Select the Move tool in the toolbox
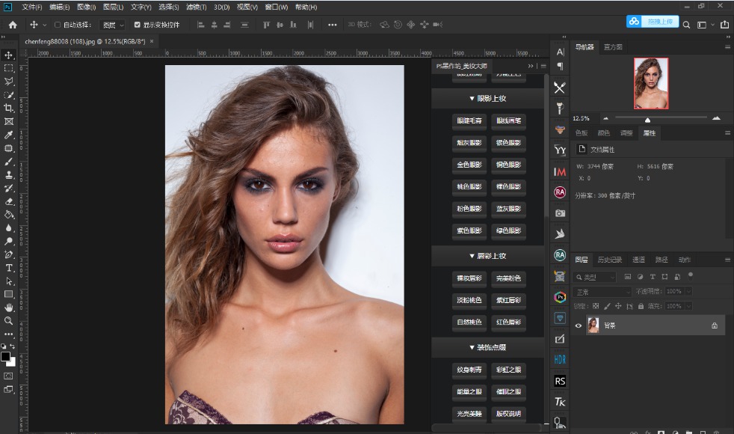Viewport: 734px width, 434px height. pyautogui.click(x=8, y=55)
